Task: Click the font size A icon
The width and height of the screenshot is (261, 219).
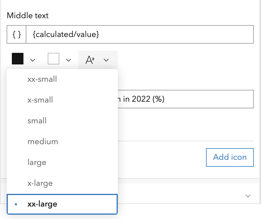Action: pos(90,60)
